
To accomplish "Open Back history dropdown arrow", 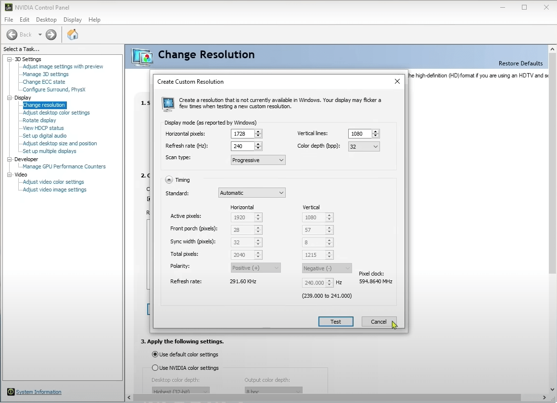I will pyautogui.click(x=40, y=35).
